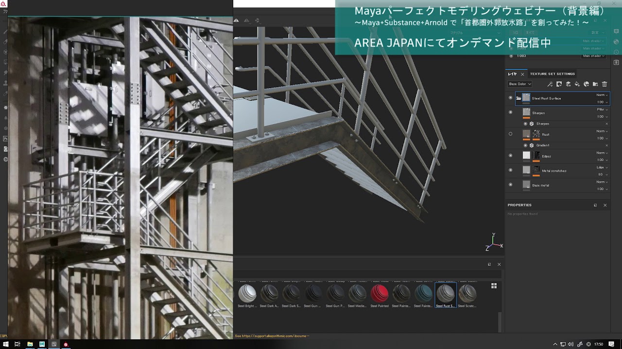Image resolution: width=622 pixels, height=349 pixels.
Task: Toggle the Sharpen filter effect visibility
Action: (525, 124)
